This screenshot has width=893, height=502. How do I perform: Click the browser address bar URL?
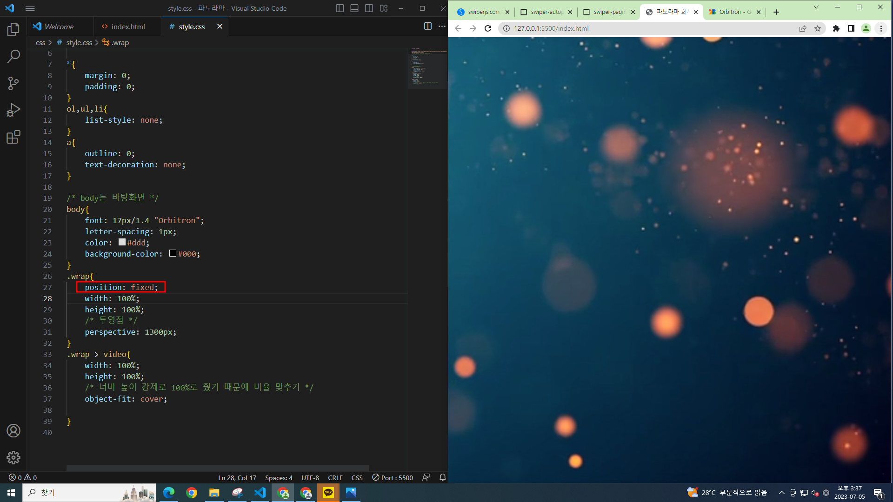(551, 28)
